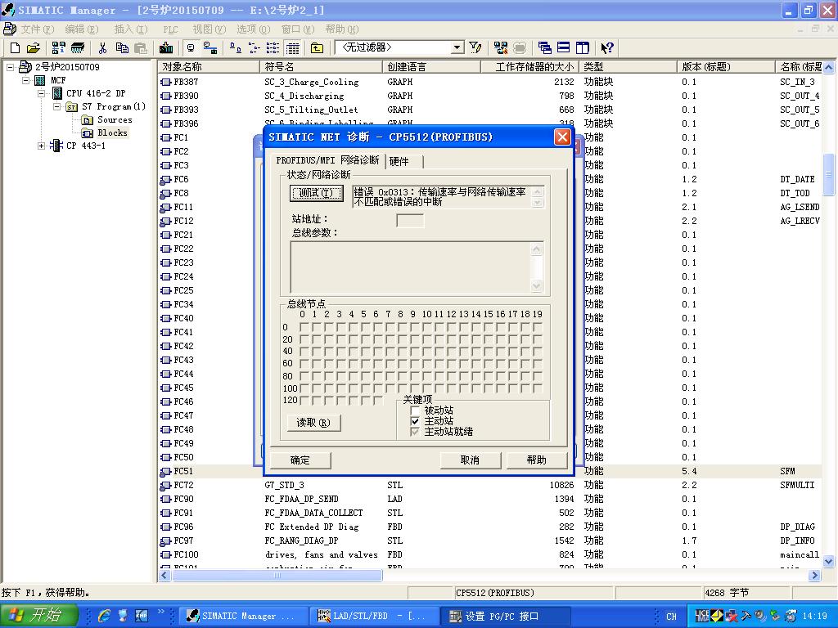Uncheck the 主动站 checkbox

[415, 421]
